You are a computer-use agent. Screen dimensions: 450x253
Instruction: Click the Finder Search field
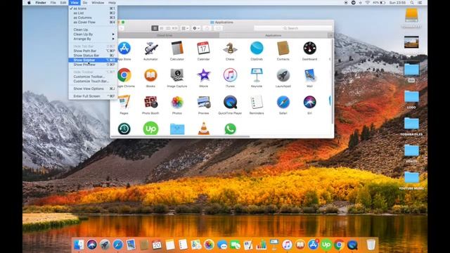tap(293, 28)
